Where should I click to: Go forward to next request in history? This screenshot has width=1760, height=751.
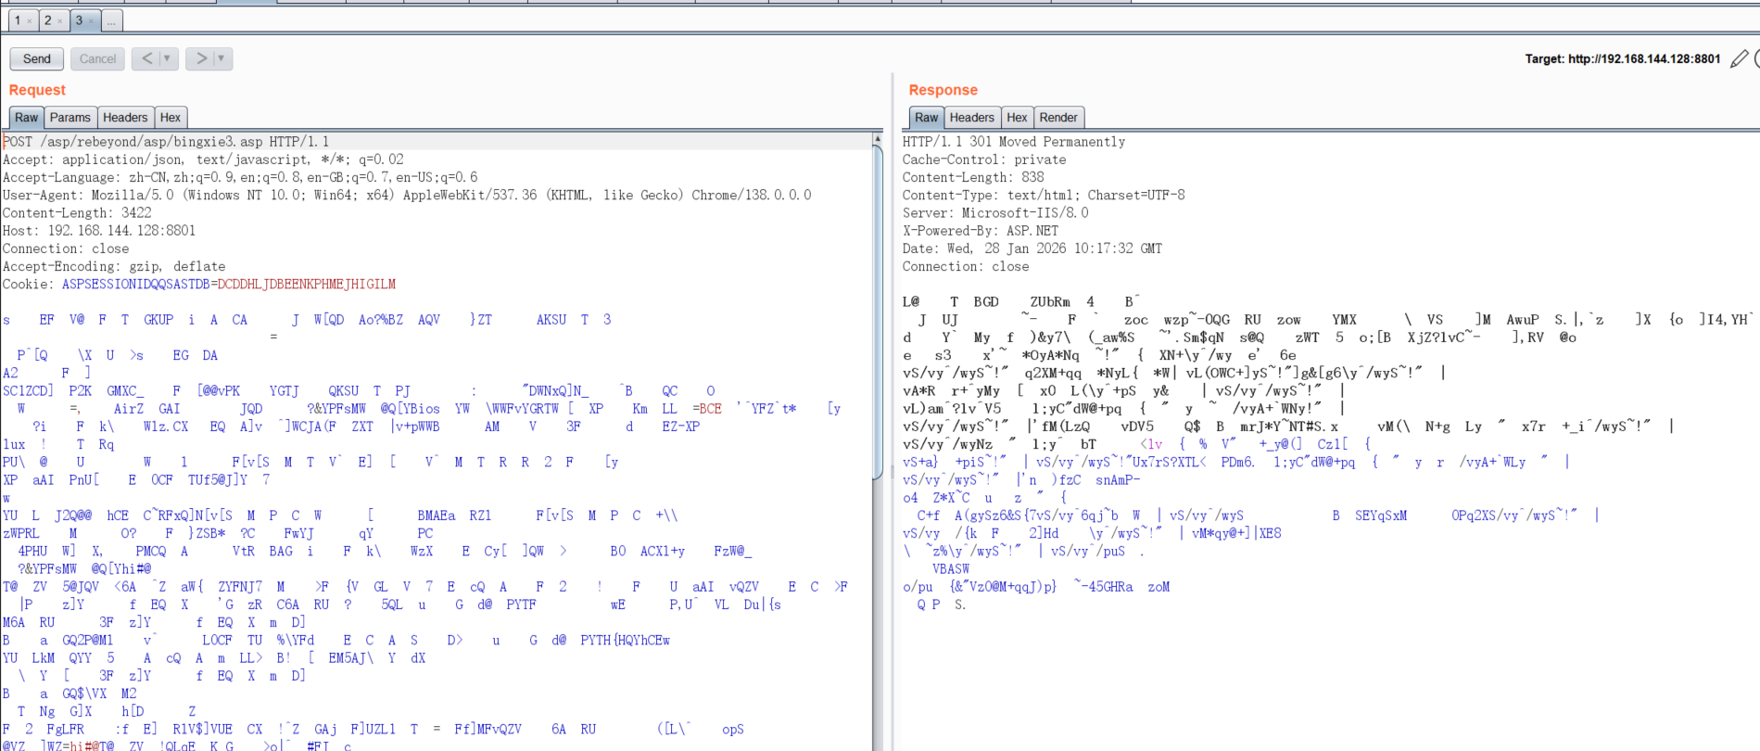pyautogui.click(x=200, y=58)
